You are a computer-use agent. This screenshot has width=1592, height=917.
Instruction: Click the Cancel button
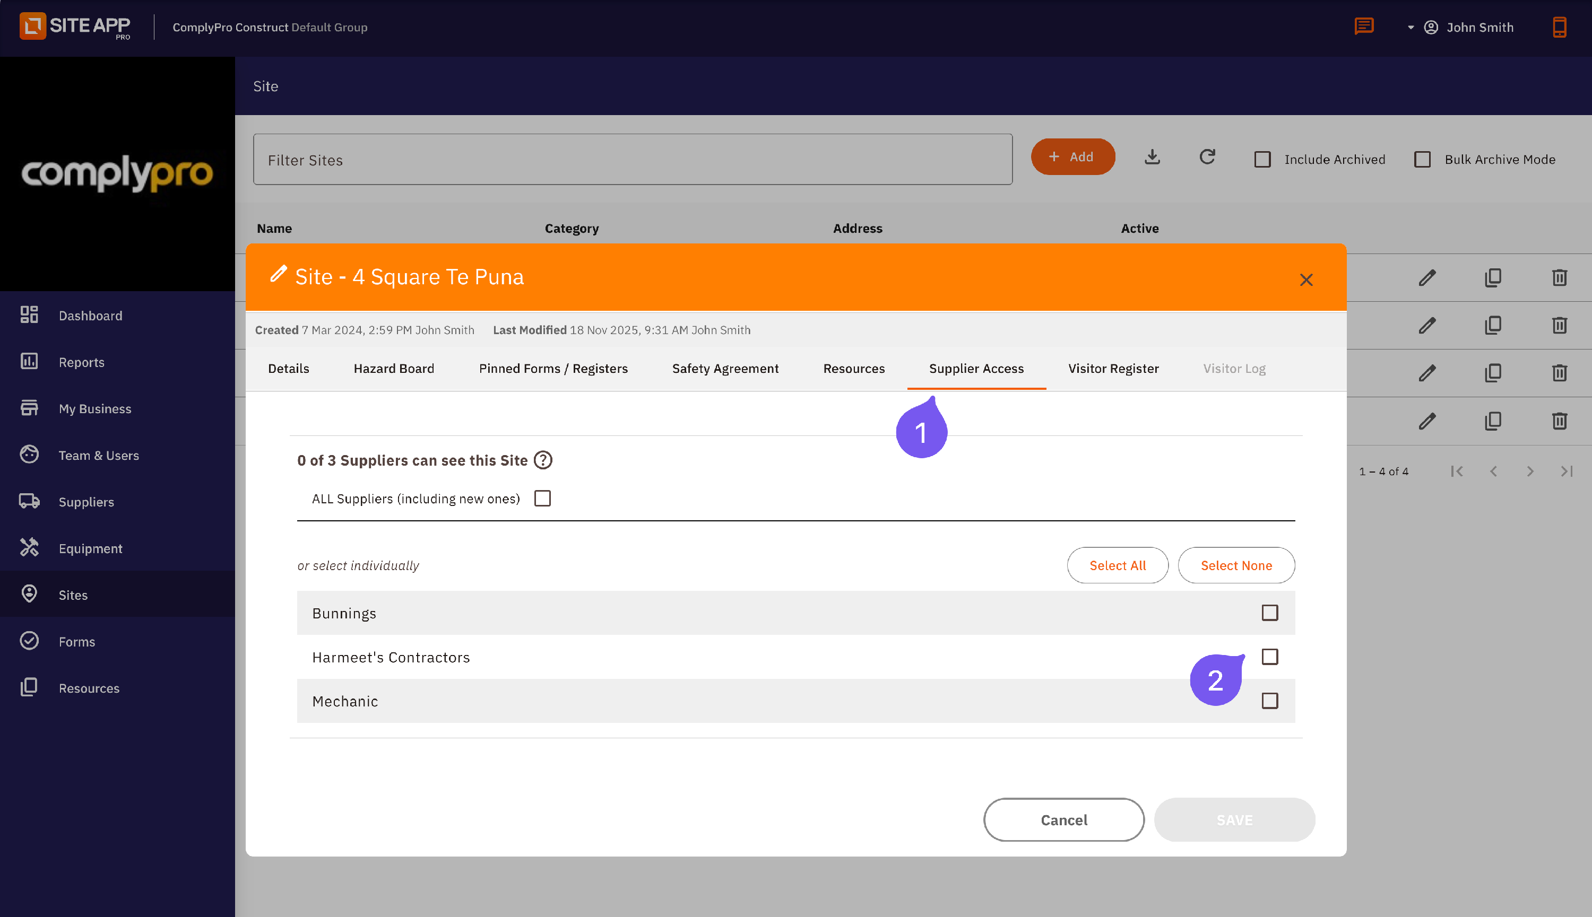[1063, 819]
